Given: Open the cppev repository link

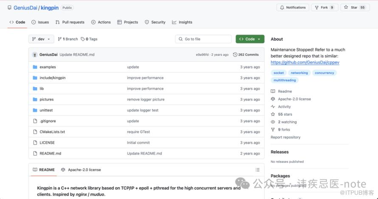Looking at the screenshot, I should click(305, 63).
